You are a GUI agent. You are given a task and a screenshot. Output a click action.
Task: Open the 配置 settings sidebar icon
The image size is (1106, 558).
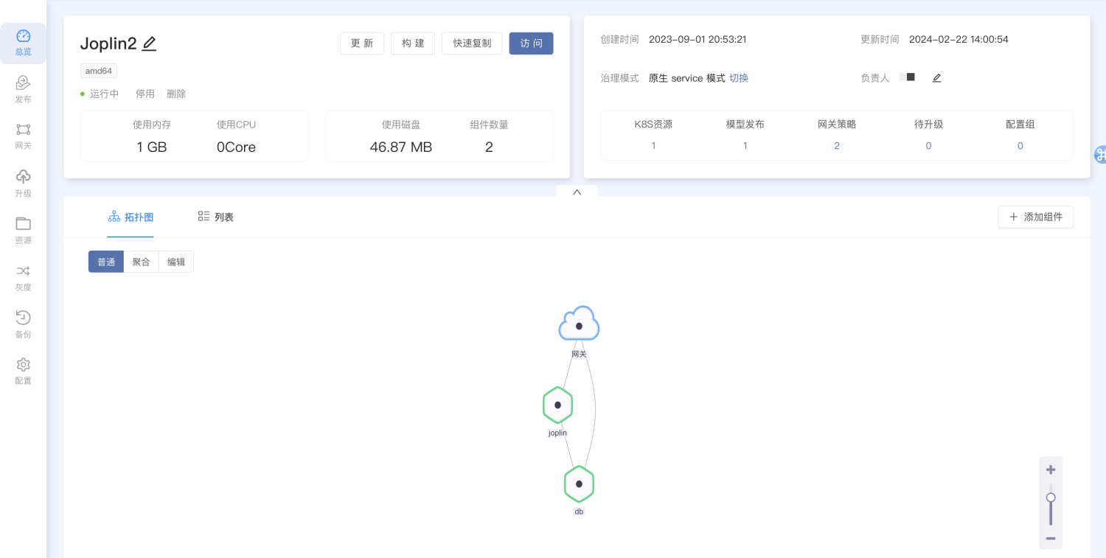[x=23, y=364]
